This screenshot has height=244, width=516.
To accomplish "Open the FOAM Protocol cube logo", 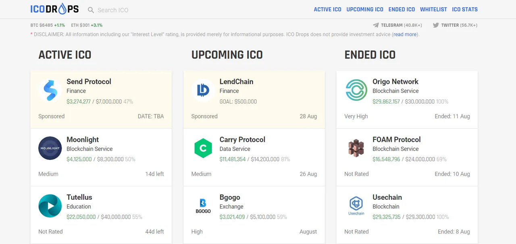I will tap(356, 148).
